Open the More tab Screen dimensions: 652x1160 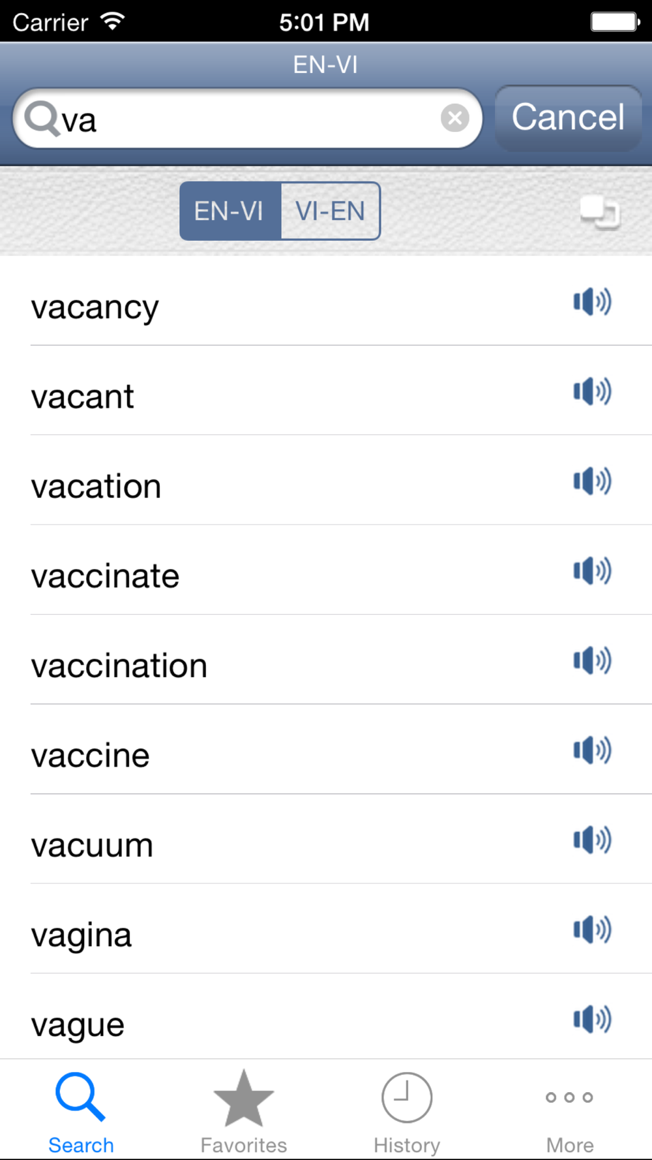click(570, 1112)
